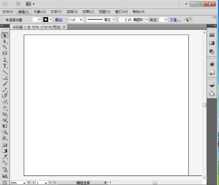Select the Blend tool
This screenshot has width=219, height=185.
(5, 163)
